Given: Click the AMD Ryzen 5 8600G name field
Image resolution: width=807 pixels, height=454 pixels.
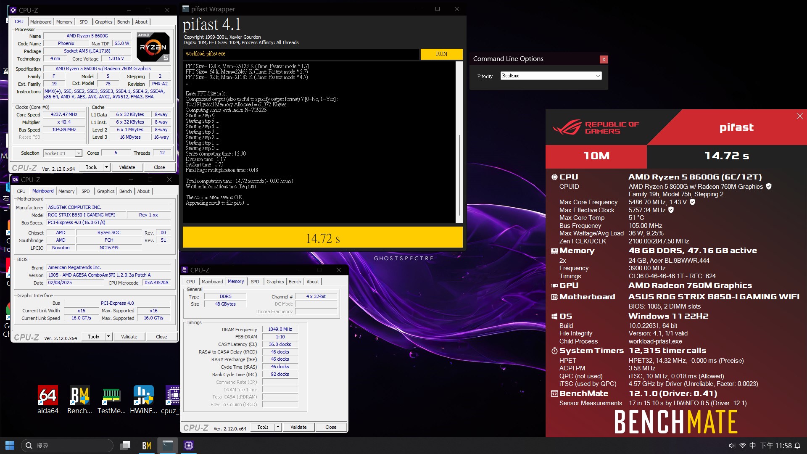Looking at the screenshot, I should point(87,36).
